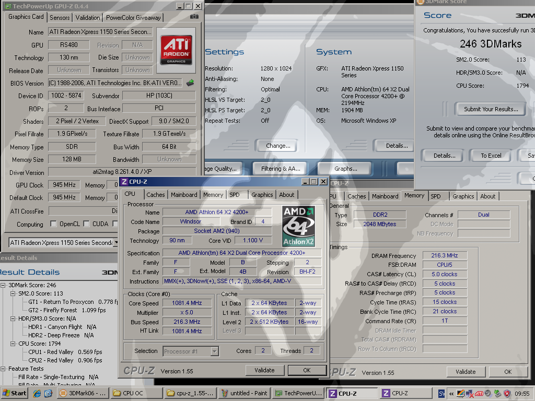Switch to TechPowerUp taskbar button
535x401 pixels.
(x=298, y=393)
